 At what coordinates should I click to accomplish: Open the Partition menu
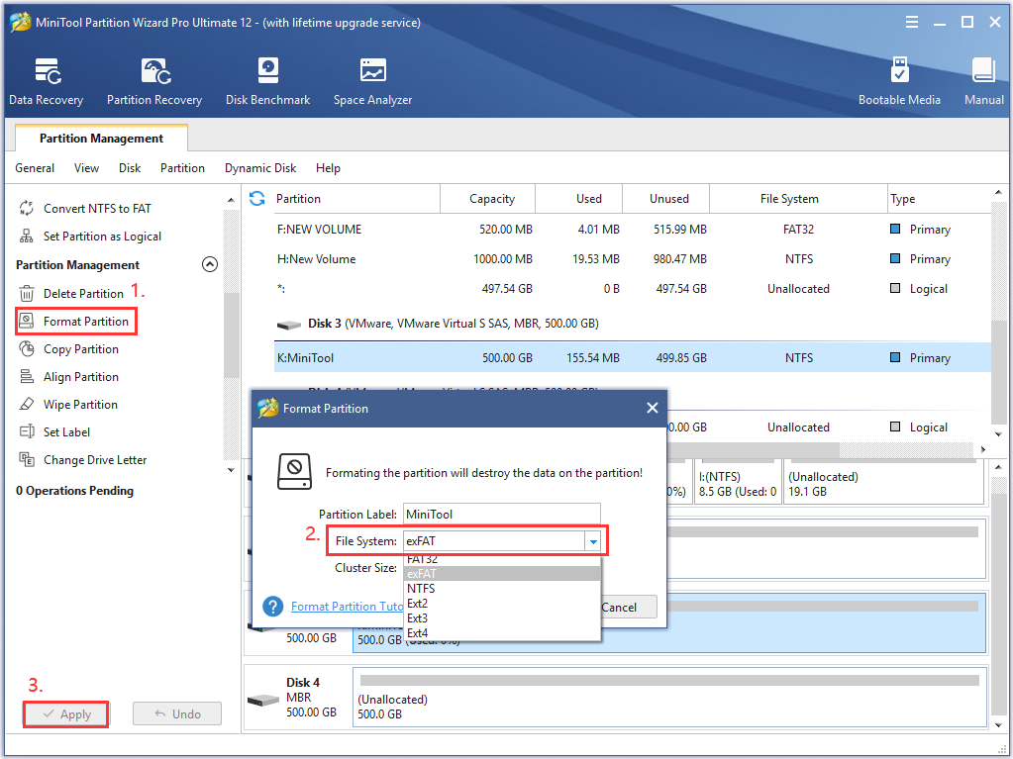point(183,168)
